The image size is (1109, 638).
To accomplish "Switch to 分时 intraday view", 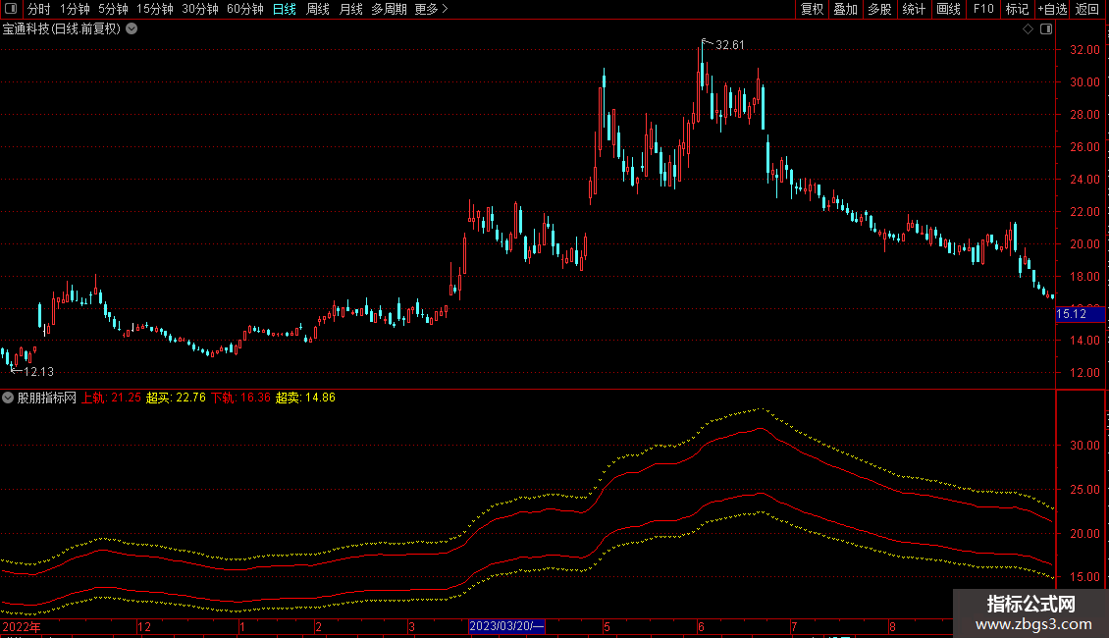I will click(x=39, y=9).
